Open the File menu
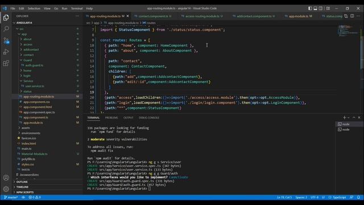 tap(13, 9)
